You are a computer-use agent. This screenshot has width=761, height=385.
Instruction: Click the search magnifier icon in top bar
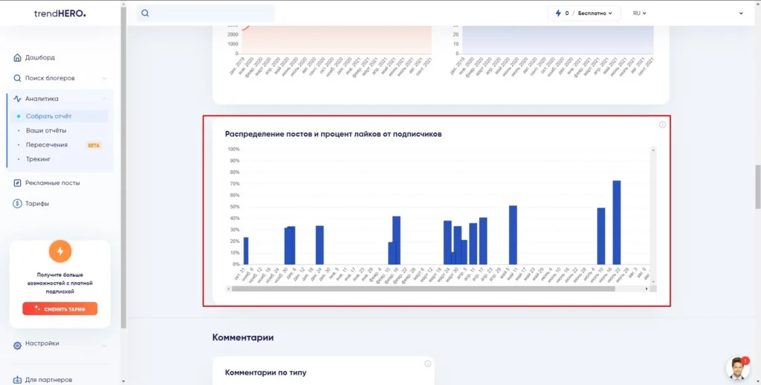click(x=145, y=13)
